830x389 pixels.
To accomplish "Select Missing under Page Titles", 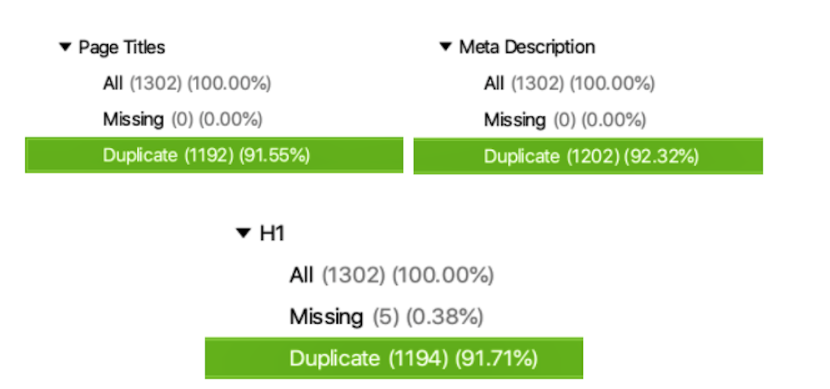I will coord(133,120).
